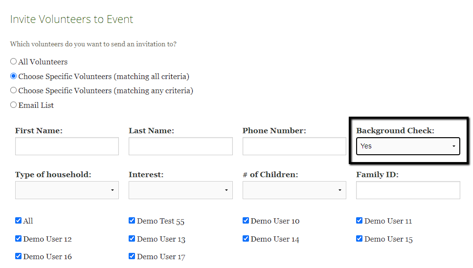Click the First Name input field

point(67,146)
